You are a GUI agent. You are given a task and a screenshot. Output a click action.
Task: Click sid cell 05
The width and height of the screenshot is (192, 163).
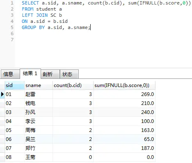click(15, 130)
